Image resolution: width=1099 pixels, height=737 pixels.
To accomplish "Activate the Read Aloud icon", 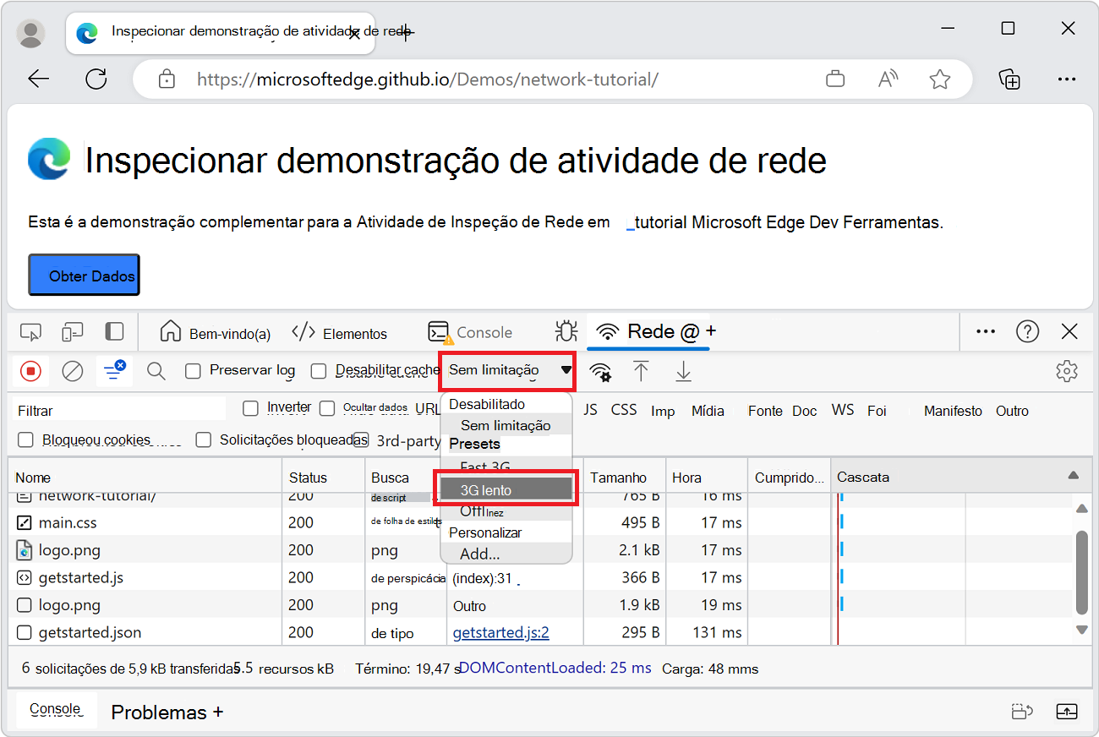I will pyautogui.click(x=888, y=79).
